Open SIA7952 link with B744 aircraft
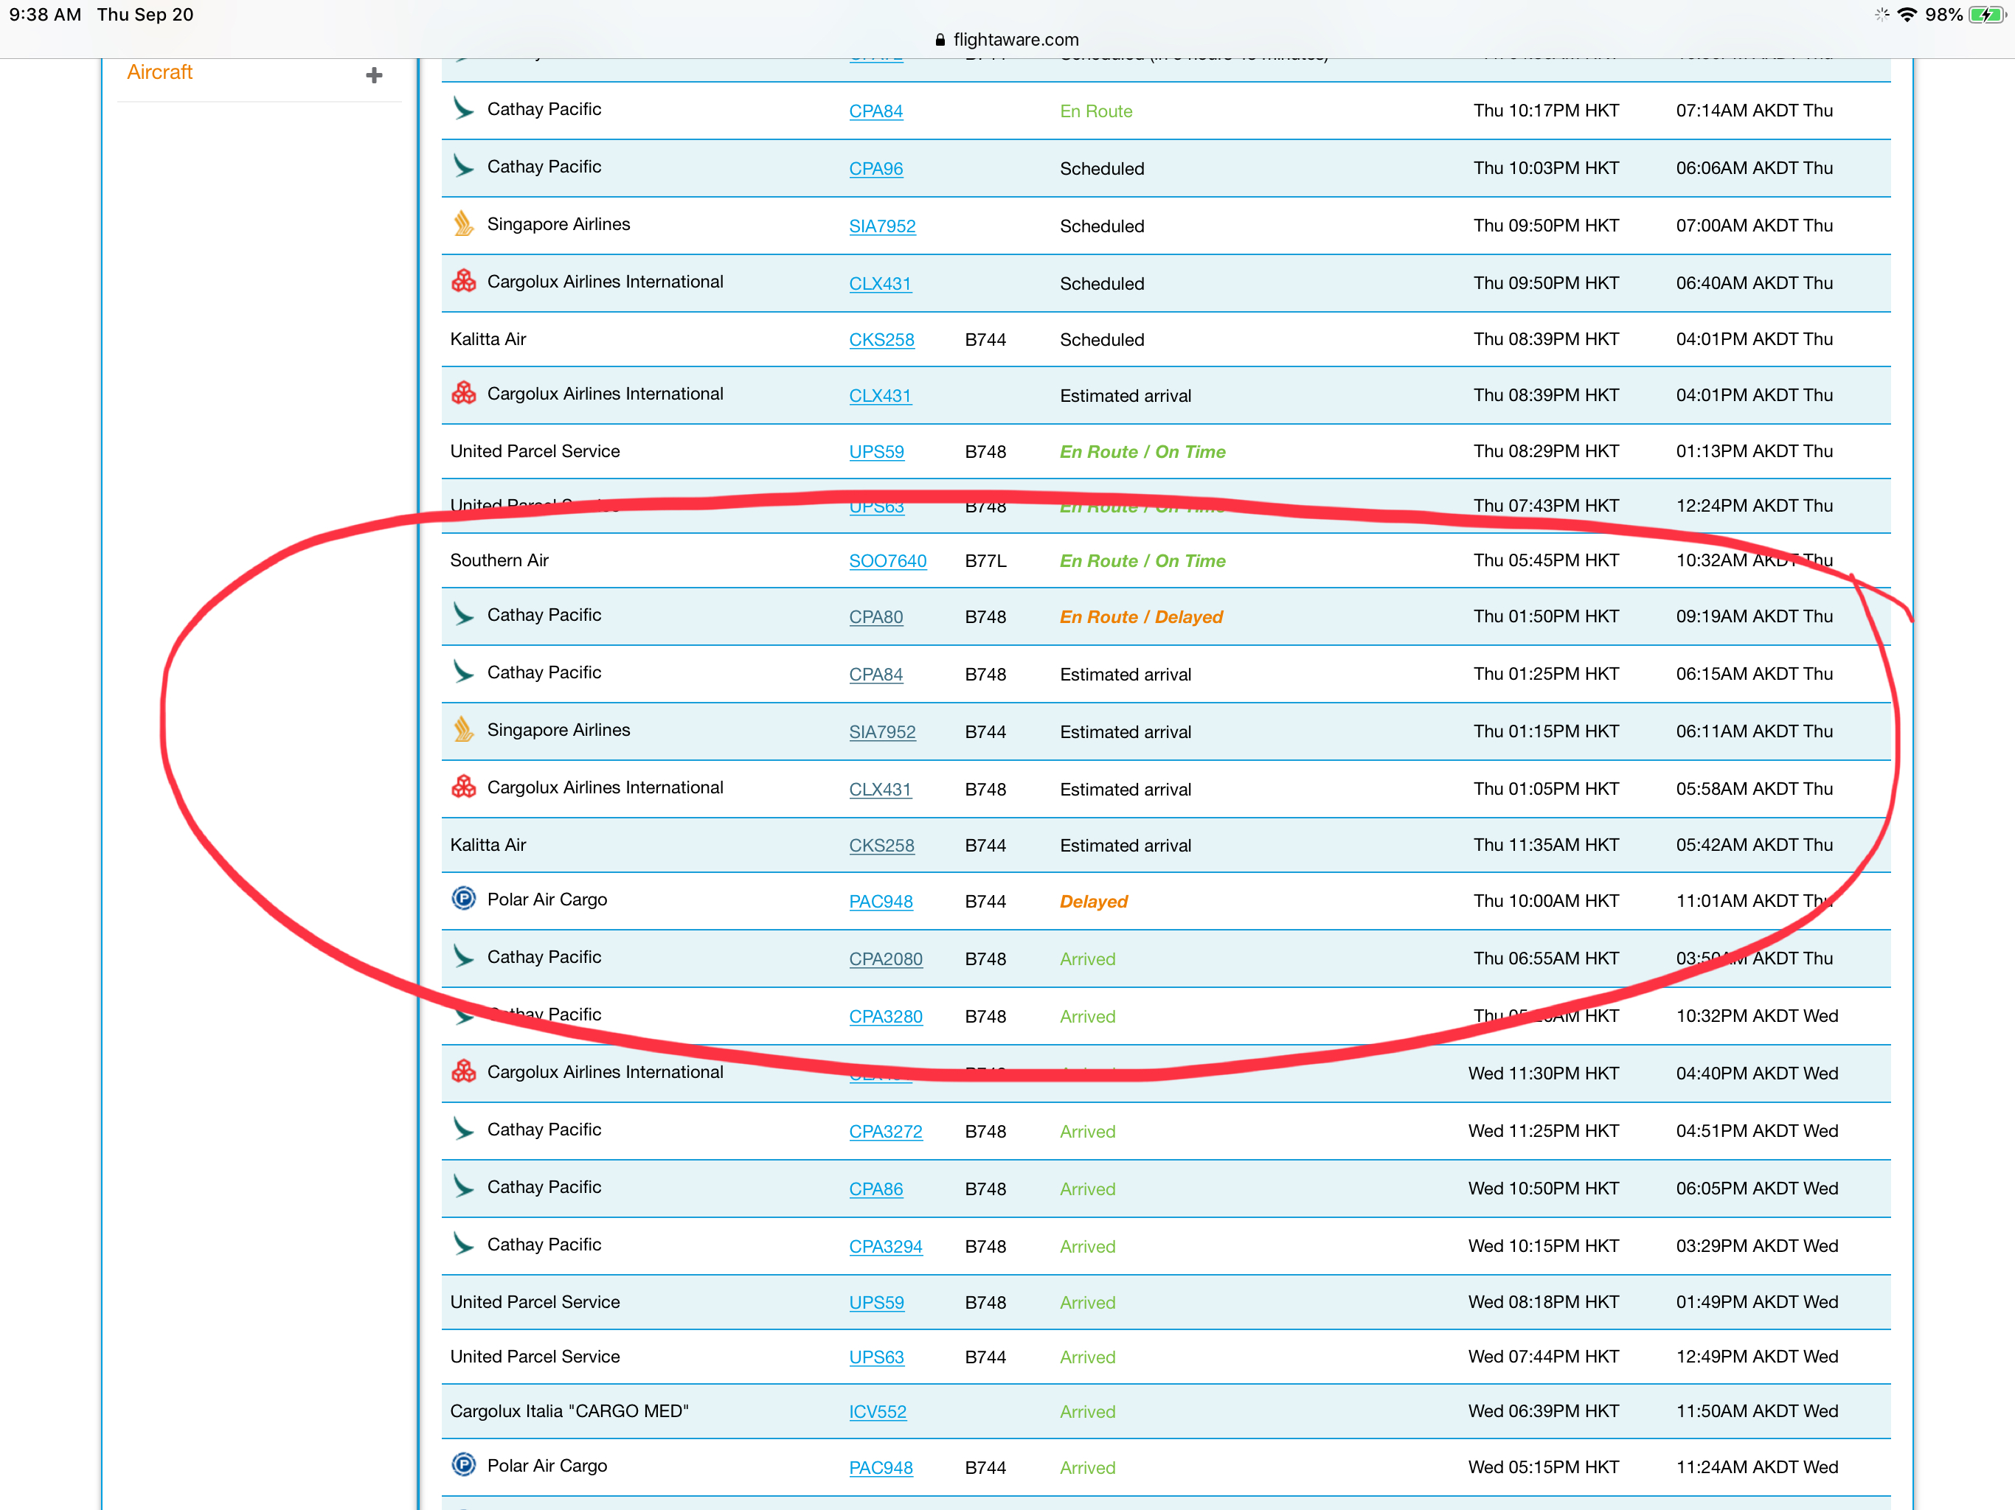The width and height of the screenshot is (2015, 1510). click(x=882, y=731)
